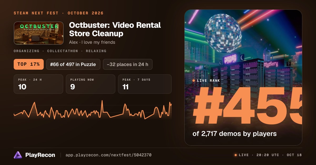Select the #66 of 497 in Puzzle badge
This screenshot has width=316, height=165.
(73, 64)
